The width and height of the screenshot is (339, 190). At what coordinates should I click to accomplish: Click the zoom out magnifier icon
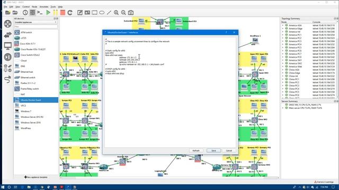[x=123, y=13]
